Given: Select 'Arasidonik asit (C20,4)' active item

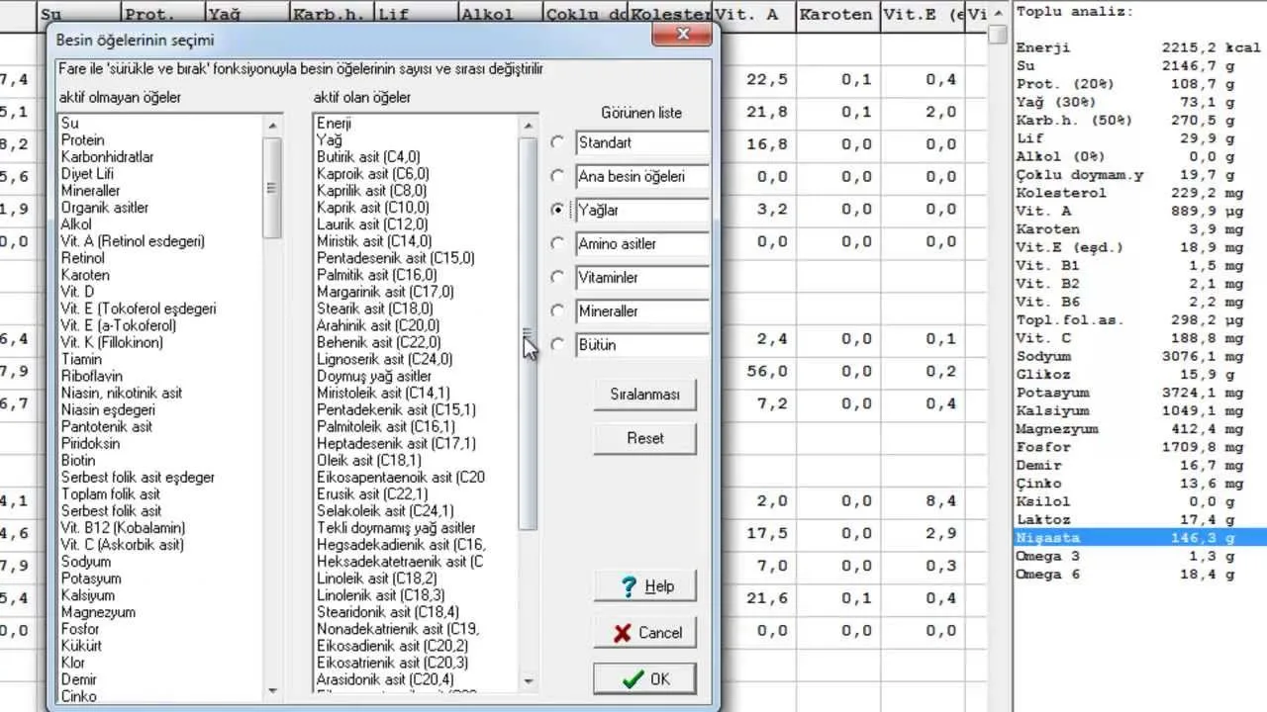Looking at the screenshot, I should coord(385,679).
